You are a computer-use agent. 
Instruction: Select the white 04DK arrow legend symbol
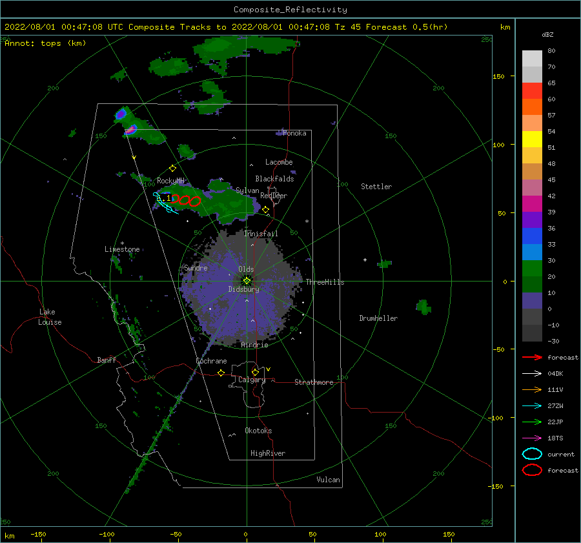click(532, 373)
